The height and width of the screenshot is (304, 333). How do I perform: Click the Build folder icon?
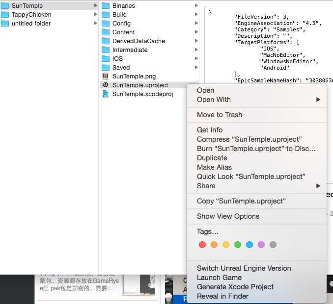click(x=106, y=14)
